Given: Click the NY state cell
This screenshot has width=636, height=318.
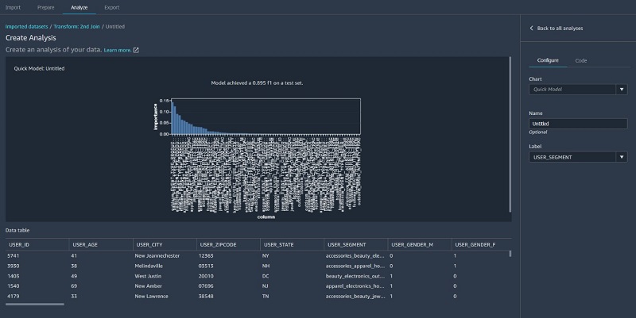Looking at the screenshot, I should [266, 255].
